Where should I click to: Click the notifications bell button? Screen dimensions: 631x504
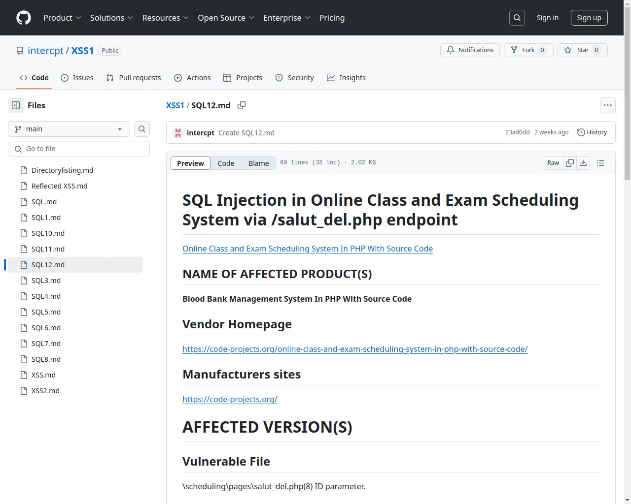pyautogui.click(x=470, y=50)
